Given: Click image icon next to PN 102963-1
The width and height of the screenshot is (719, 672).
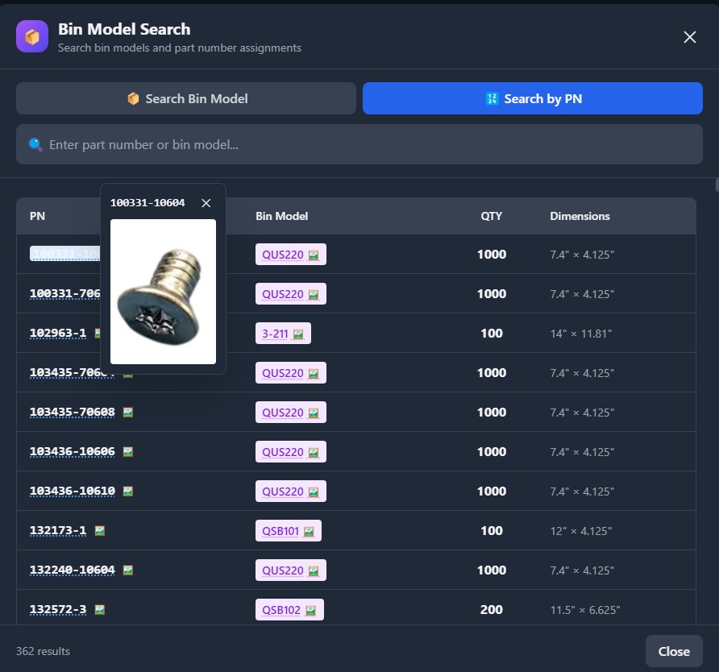Looking at the screenshot, I should coord(98,334).
